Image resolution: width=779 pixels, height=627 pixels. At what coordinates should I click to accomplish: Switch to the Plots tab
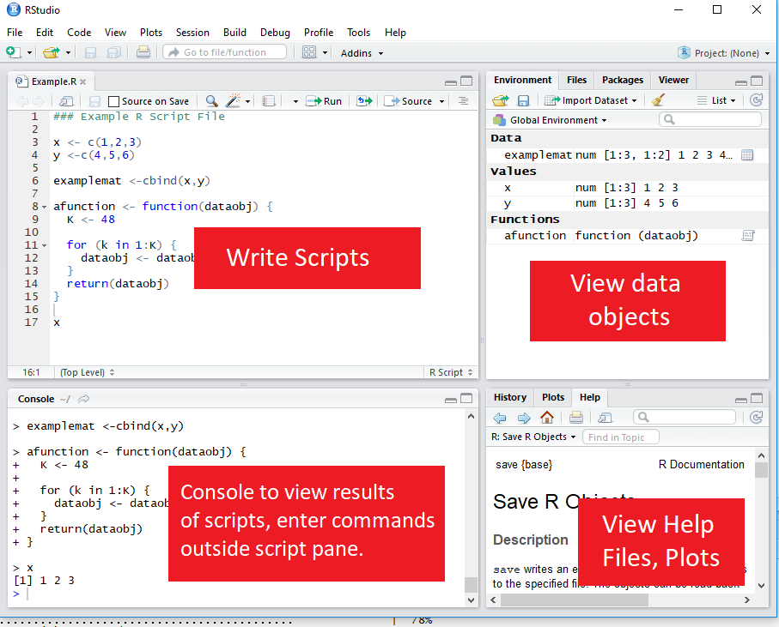pyautogui.click(x=553, y=397)
